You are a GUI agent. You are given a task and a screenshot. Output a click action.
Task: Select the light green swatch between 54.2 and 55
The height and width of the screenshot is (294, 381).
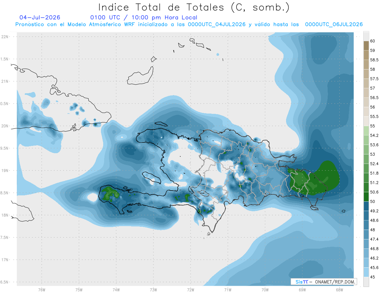click(x=366, y=131)
